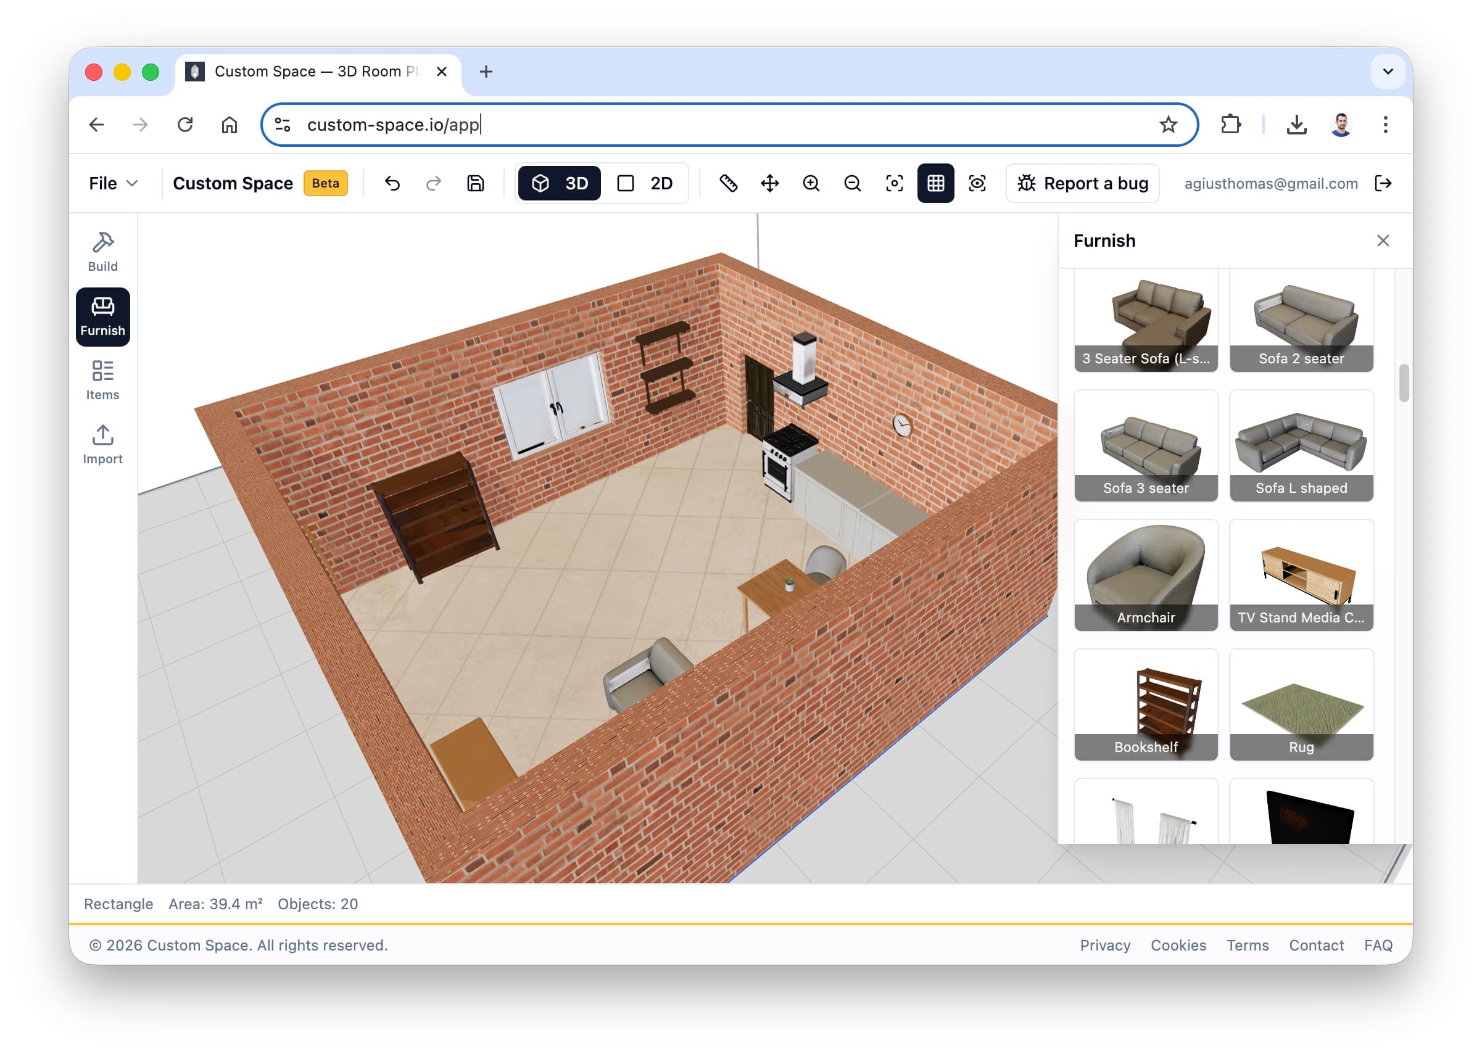Select the Furnish sidebar tab
The height and width of the screenshot is (1056, 1482).
coord(102,316)
